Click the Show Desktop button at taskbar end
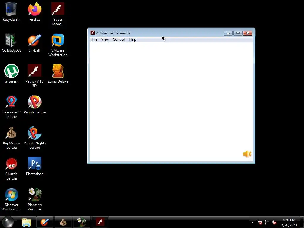This screenshot has width=304, height=228. pyautogui.click(x=302, y=222)
